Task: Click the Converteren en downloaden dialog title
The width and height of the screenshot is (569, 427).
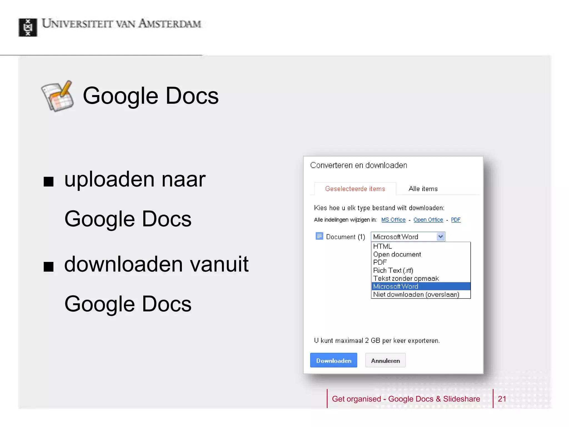Action: [x=358, y=165]
